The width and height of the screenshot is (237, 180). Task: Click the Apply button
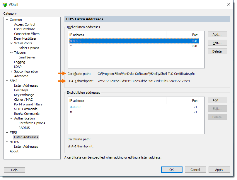219,170
